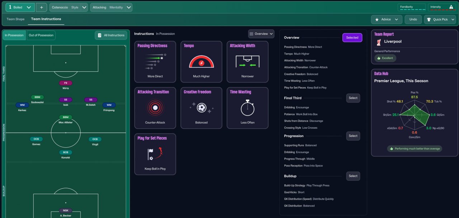Click the All Instructions checklist icon
The width and height of the screenshot is (459, 218).
[100, 35]
